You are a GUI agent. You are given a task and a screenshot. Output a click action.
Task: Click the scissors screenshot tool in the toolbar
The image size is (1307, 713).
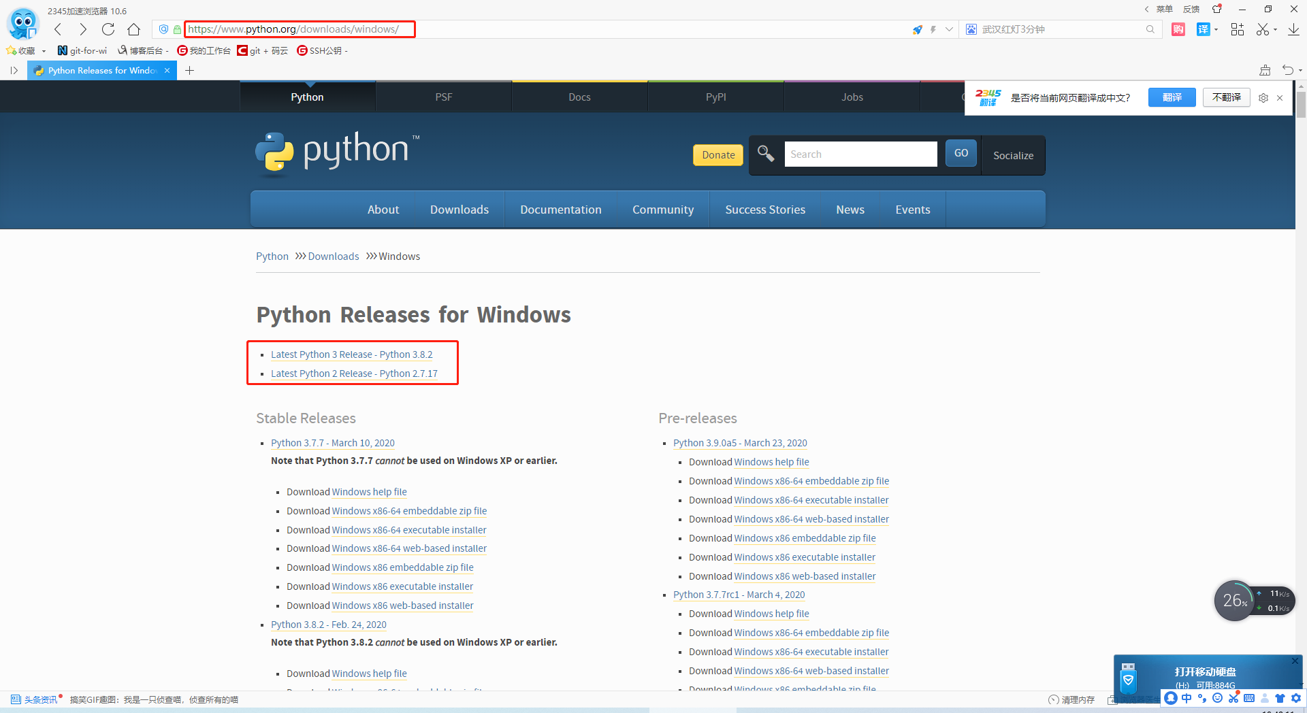pyautogui.click(x=1263, y=29)
